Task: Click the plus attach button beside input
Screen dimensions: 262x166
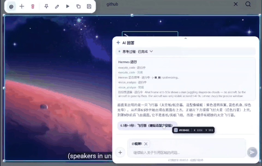Action: point(120,152)
